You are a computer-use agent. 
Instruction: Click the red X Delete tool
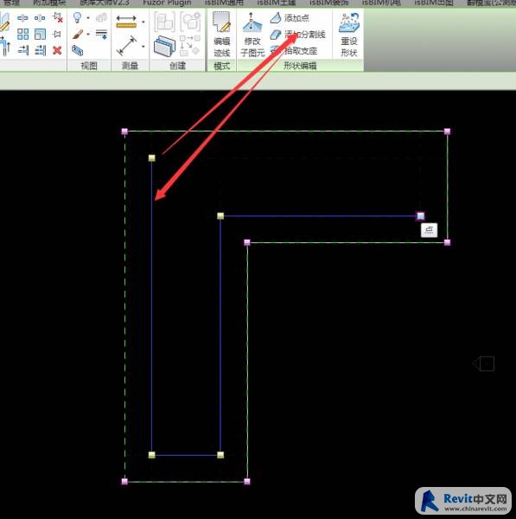pos(57,50)
